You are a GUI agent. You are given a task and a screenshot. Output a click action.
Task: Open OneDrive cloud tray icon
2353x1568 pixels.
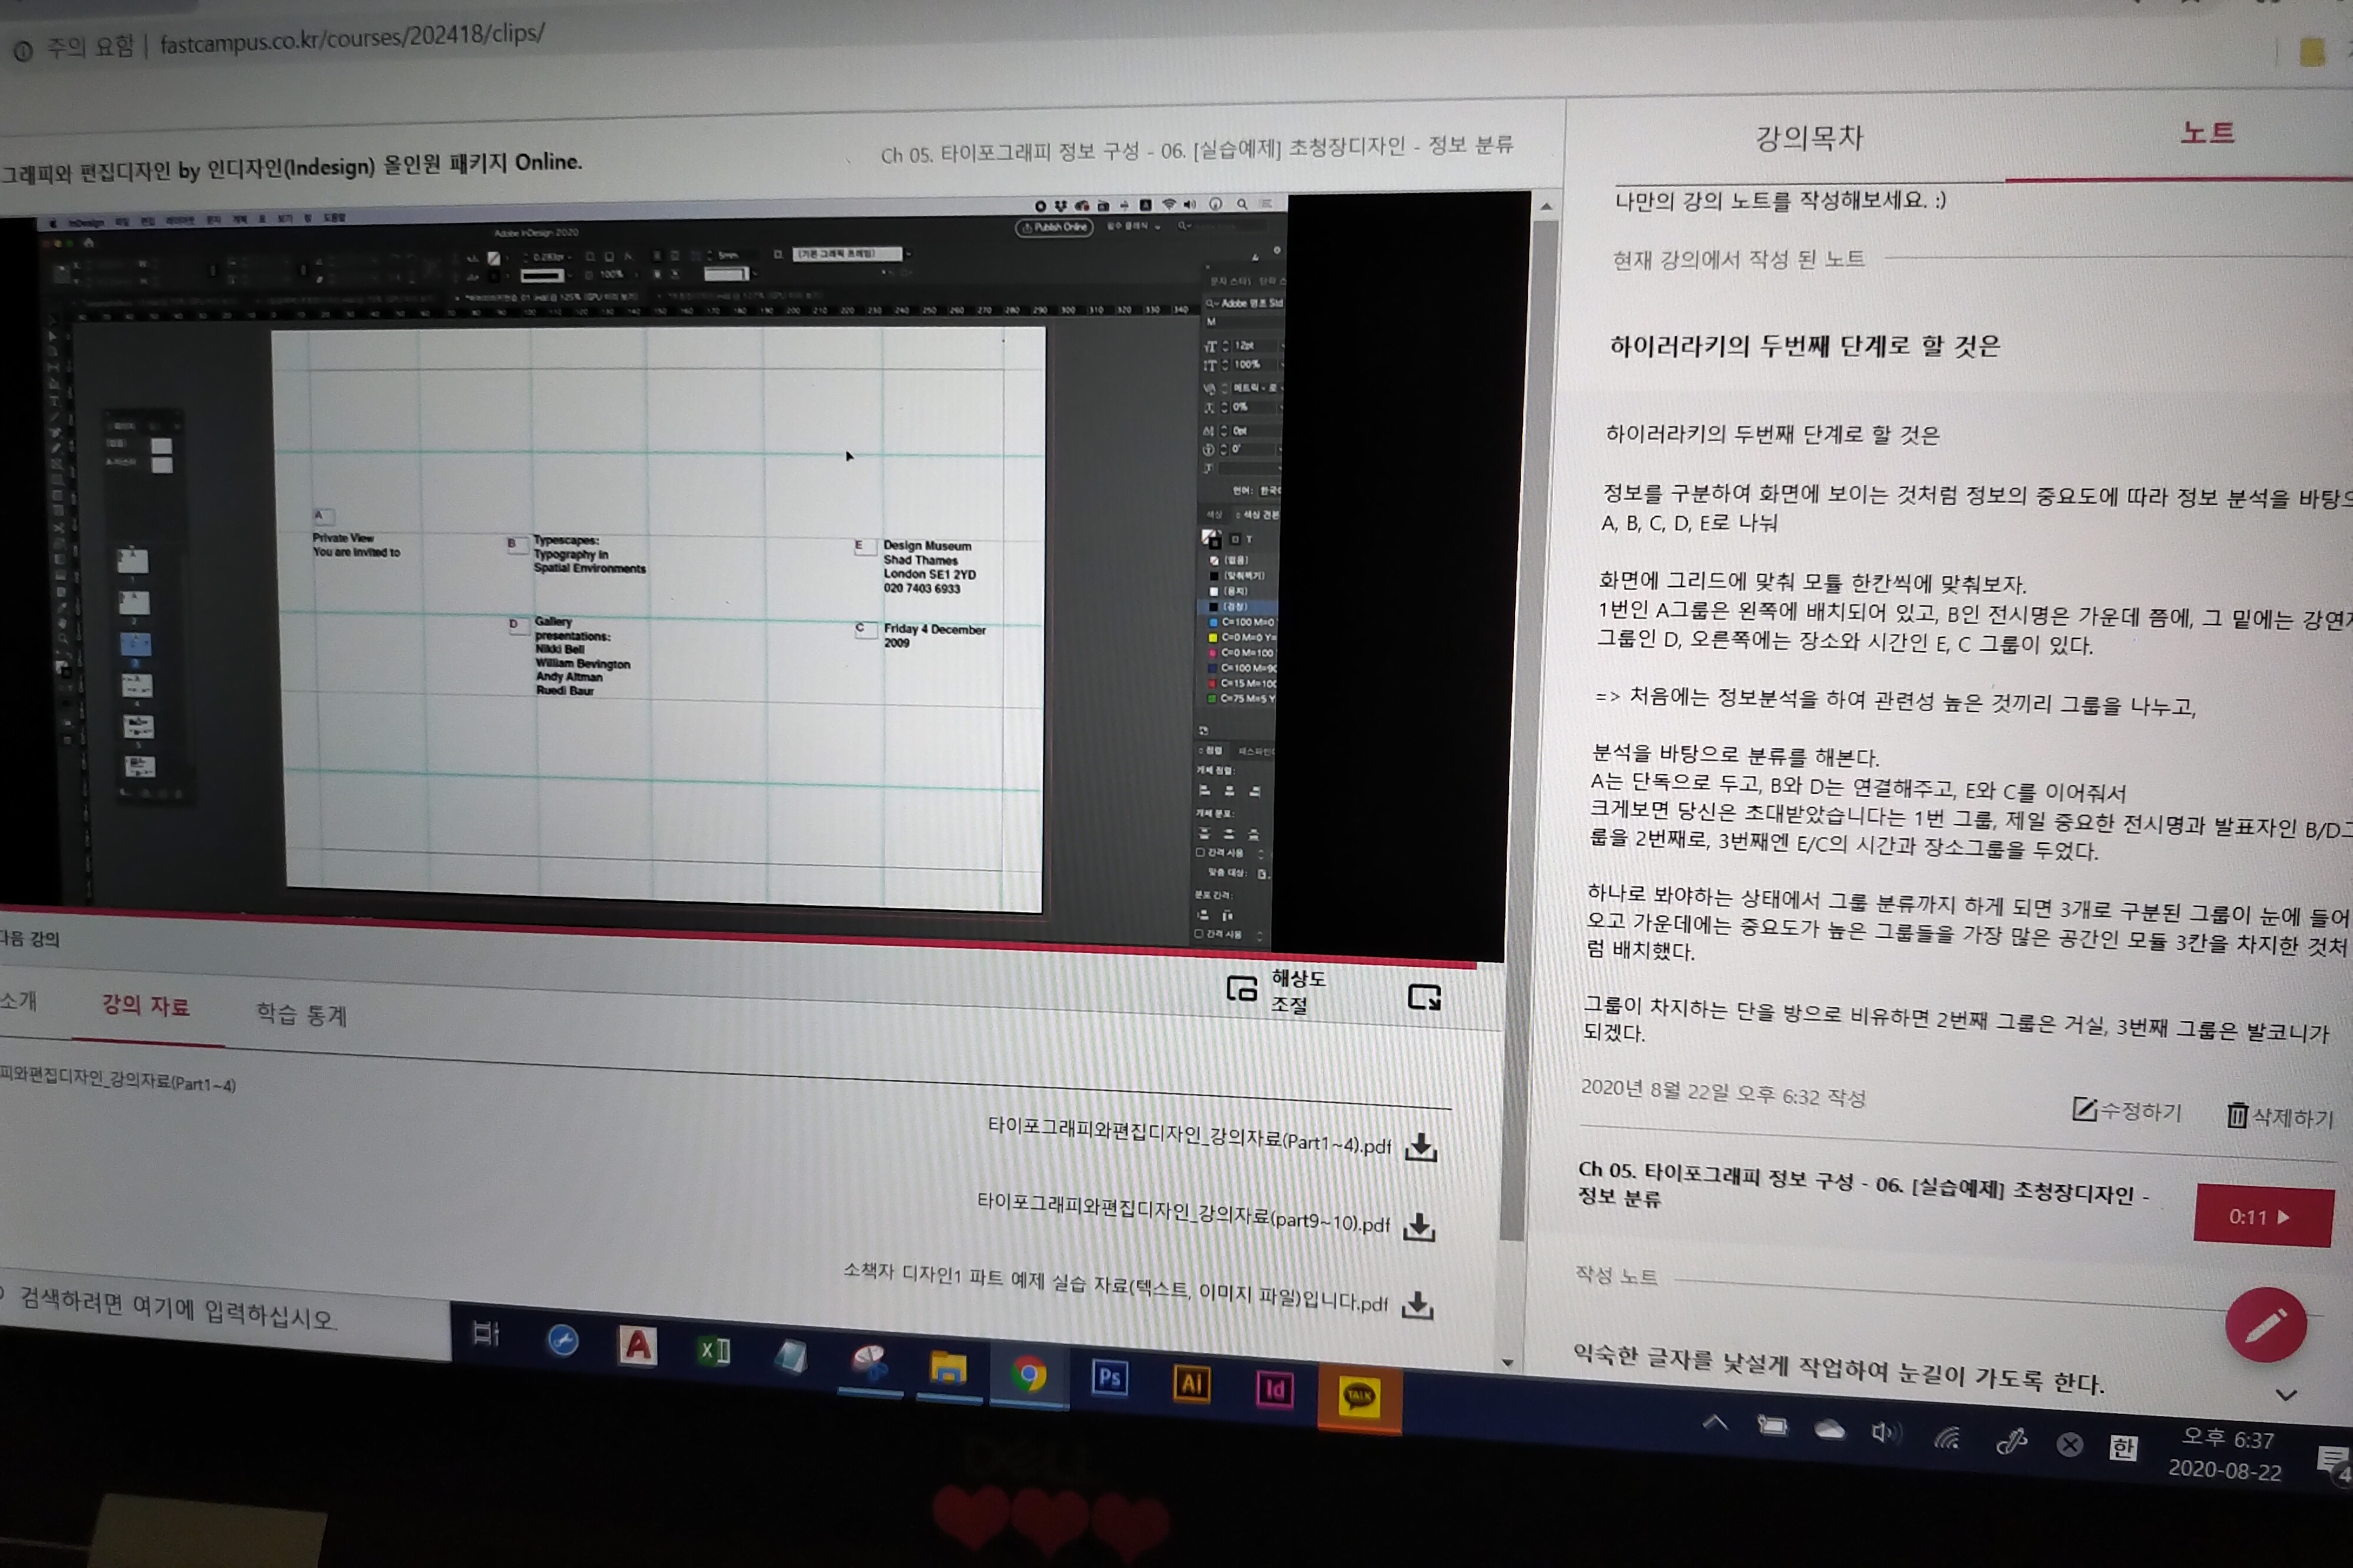1830,1430
